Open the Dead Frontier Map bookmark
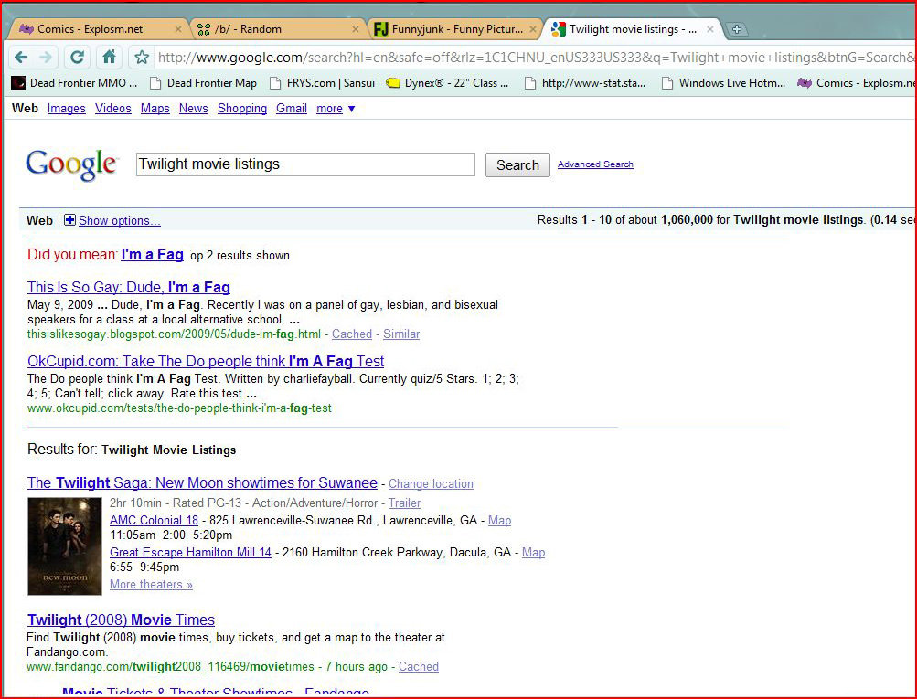Screen dimensions: 917x699 tap(204, 83)
